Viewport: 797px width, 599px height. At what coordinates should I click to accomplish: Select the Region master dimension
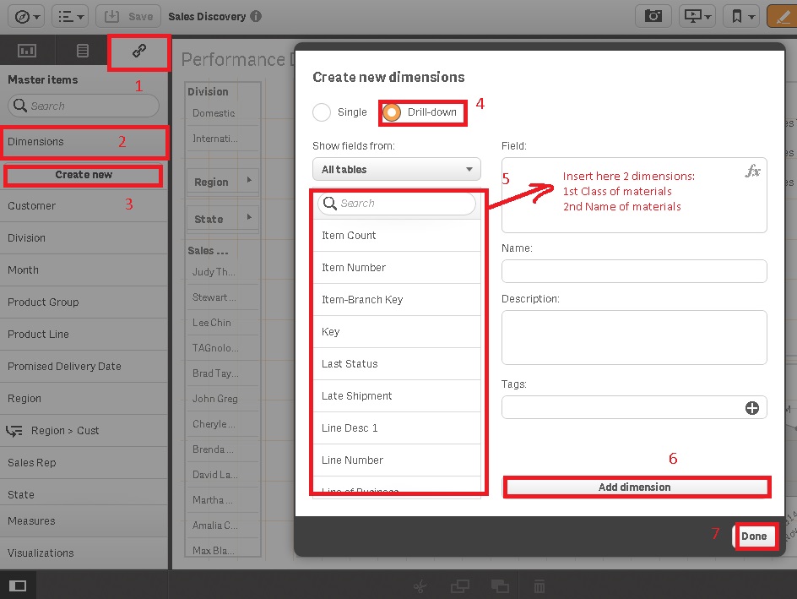(84, 398)
